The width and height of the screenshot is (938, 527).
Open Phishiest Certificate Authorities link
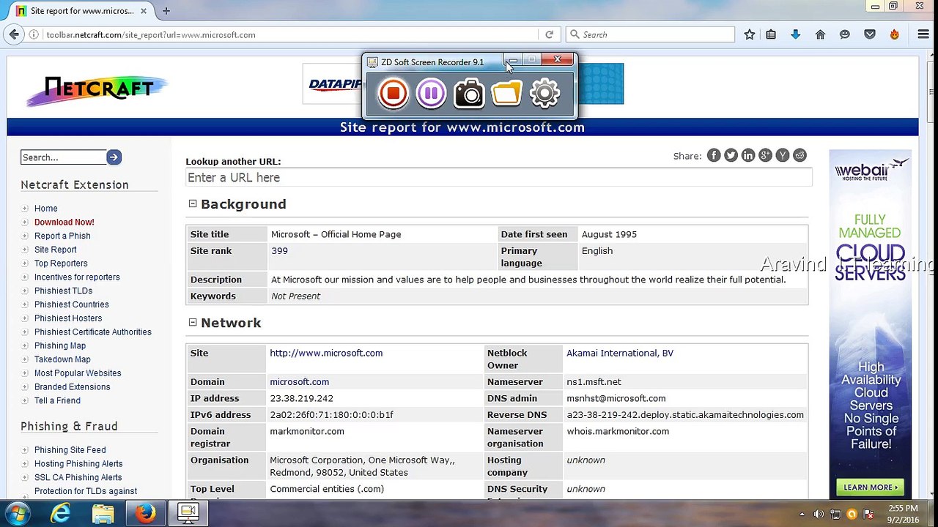pos(93,332)
